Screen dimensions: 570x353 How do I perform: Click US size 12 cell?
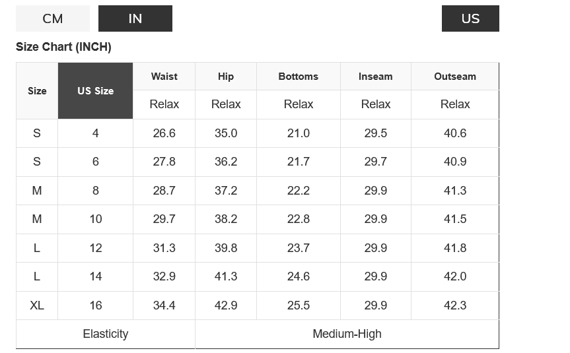96,248
